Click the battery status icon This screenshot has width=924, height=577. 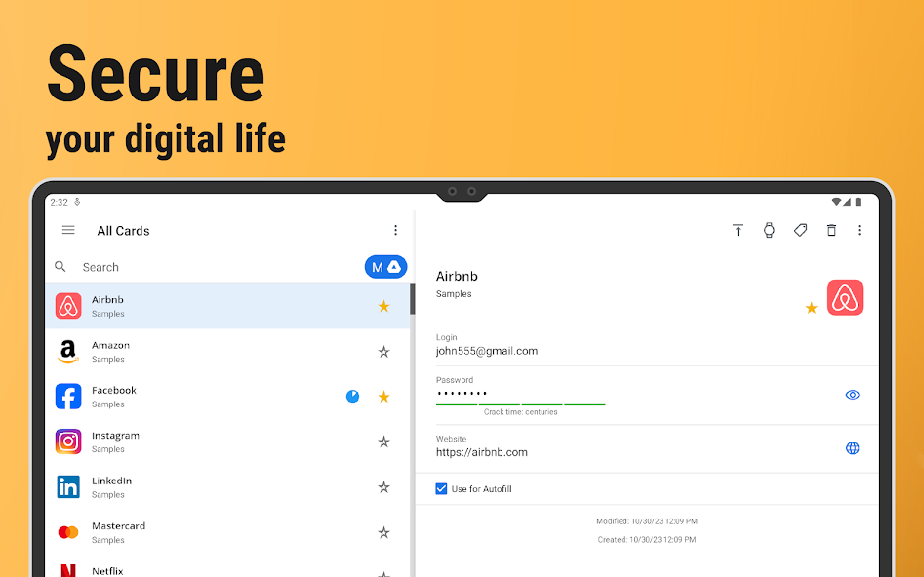pyautogui.click(x=858, y=202)
